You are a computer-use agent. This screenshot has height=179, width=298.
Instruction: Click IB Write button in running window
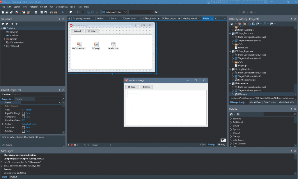(146, 87)
